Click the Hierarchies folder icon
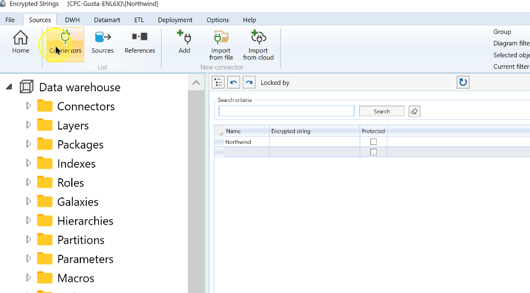 pos(45,220)
